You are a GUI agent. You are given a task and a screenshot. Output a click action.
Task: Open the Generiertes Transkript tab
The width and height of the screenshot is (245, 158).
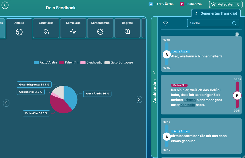216,13
